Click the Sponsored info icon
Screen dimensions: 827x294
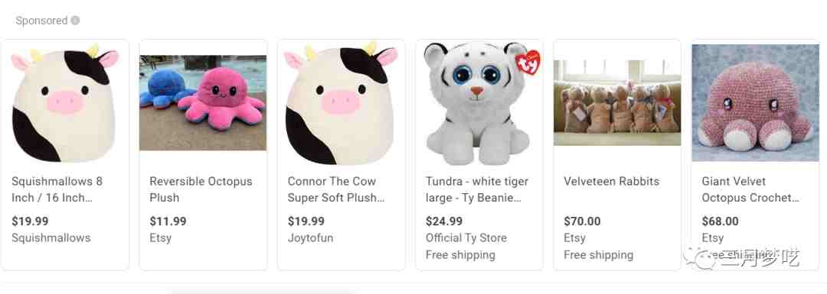pyautogui.click(x=75, y=21)
